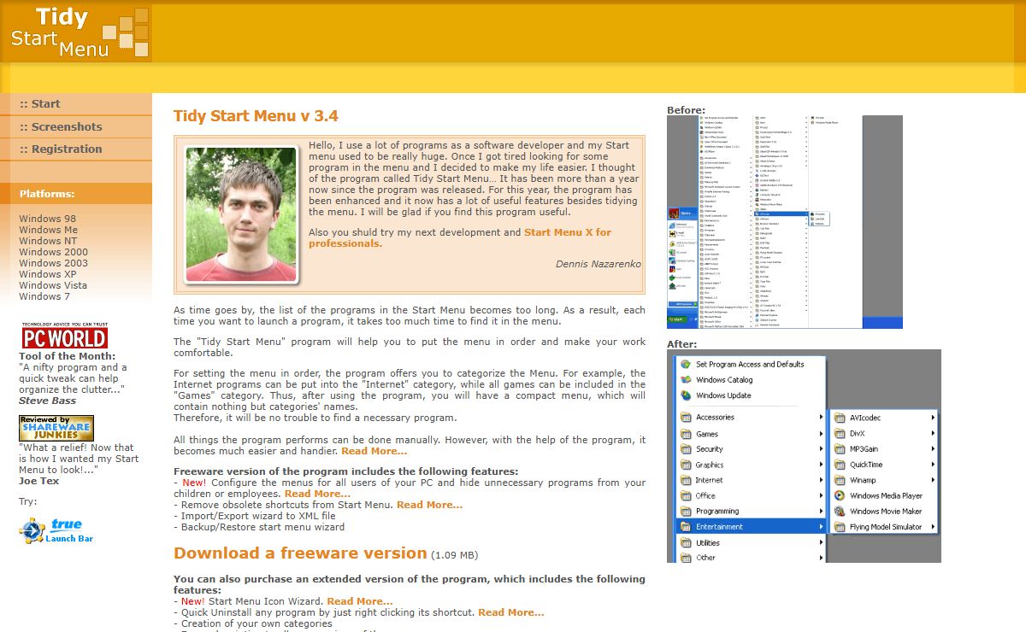Open Read More about hiding unnecessary programs
Screen dimensions: 1026x632
point(317,494)
